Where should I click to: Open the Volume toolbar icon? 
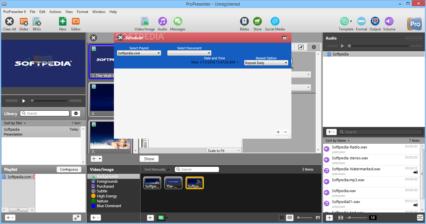point(389,22)
